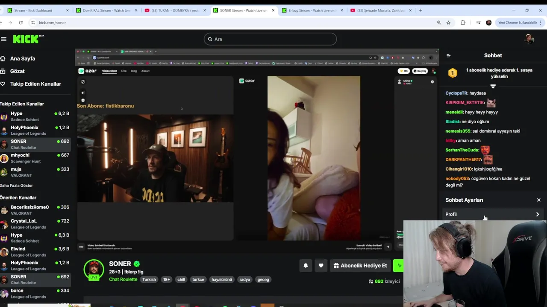Click Daha Fazla Göster to expand channels
Screen dimensions: 547x307
point(16,185)
